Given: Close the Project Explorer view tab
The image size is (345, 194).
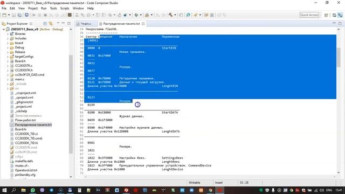Looking at the screenshot, I should pyautogui.click(x=31, y=24).
